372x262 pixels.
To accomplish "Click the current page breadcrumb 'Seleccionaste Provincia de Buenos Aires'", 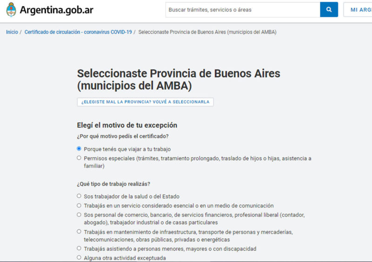I will [207, 32].
